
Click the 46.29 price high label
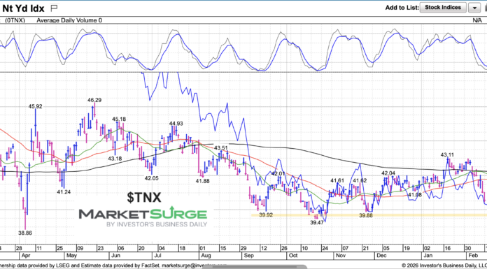(94, 100)
